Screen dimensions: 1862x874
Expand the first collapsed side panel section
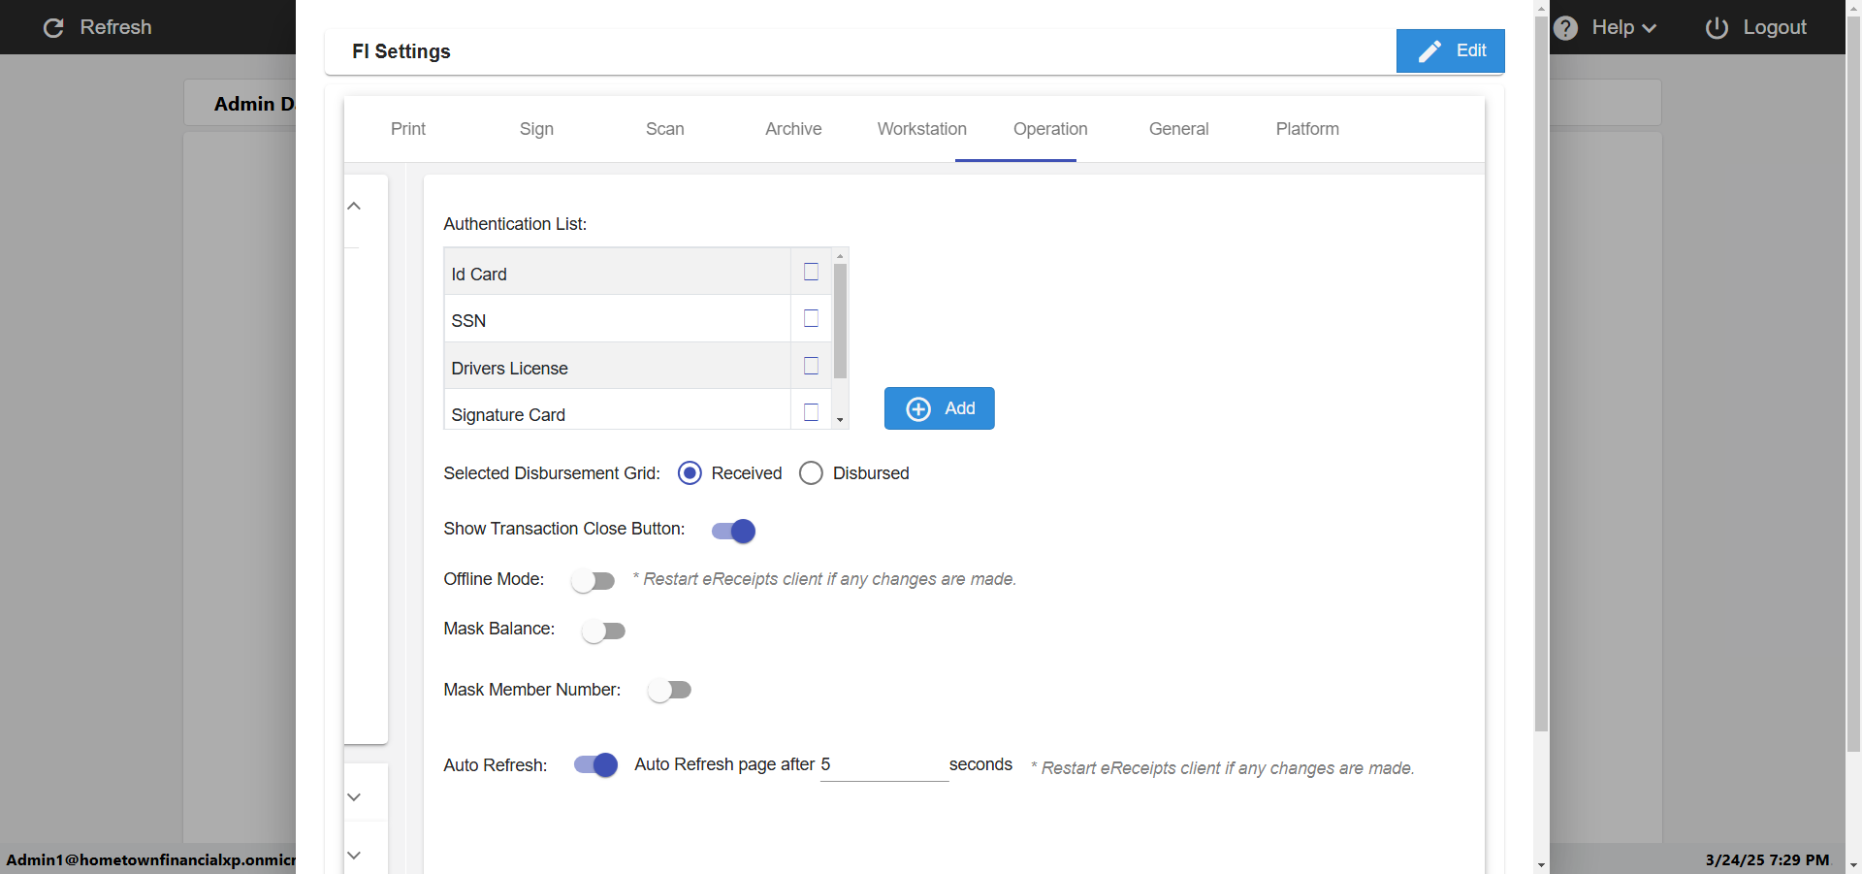[354, 797]
